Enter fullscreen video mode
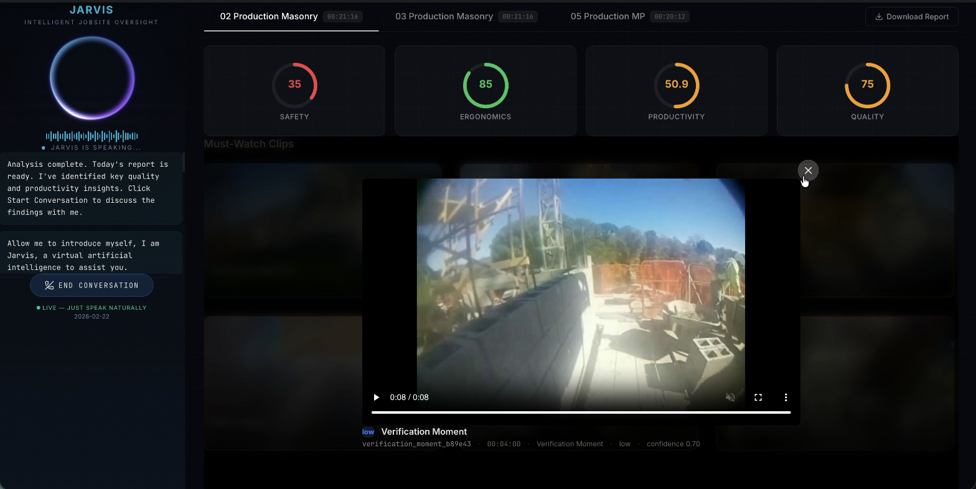The height and width of the screenshot is (489, 976). [758, 398]
